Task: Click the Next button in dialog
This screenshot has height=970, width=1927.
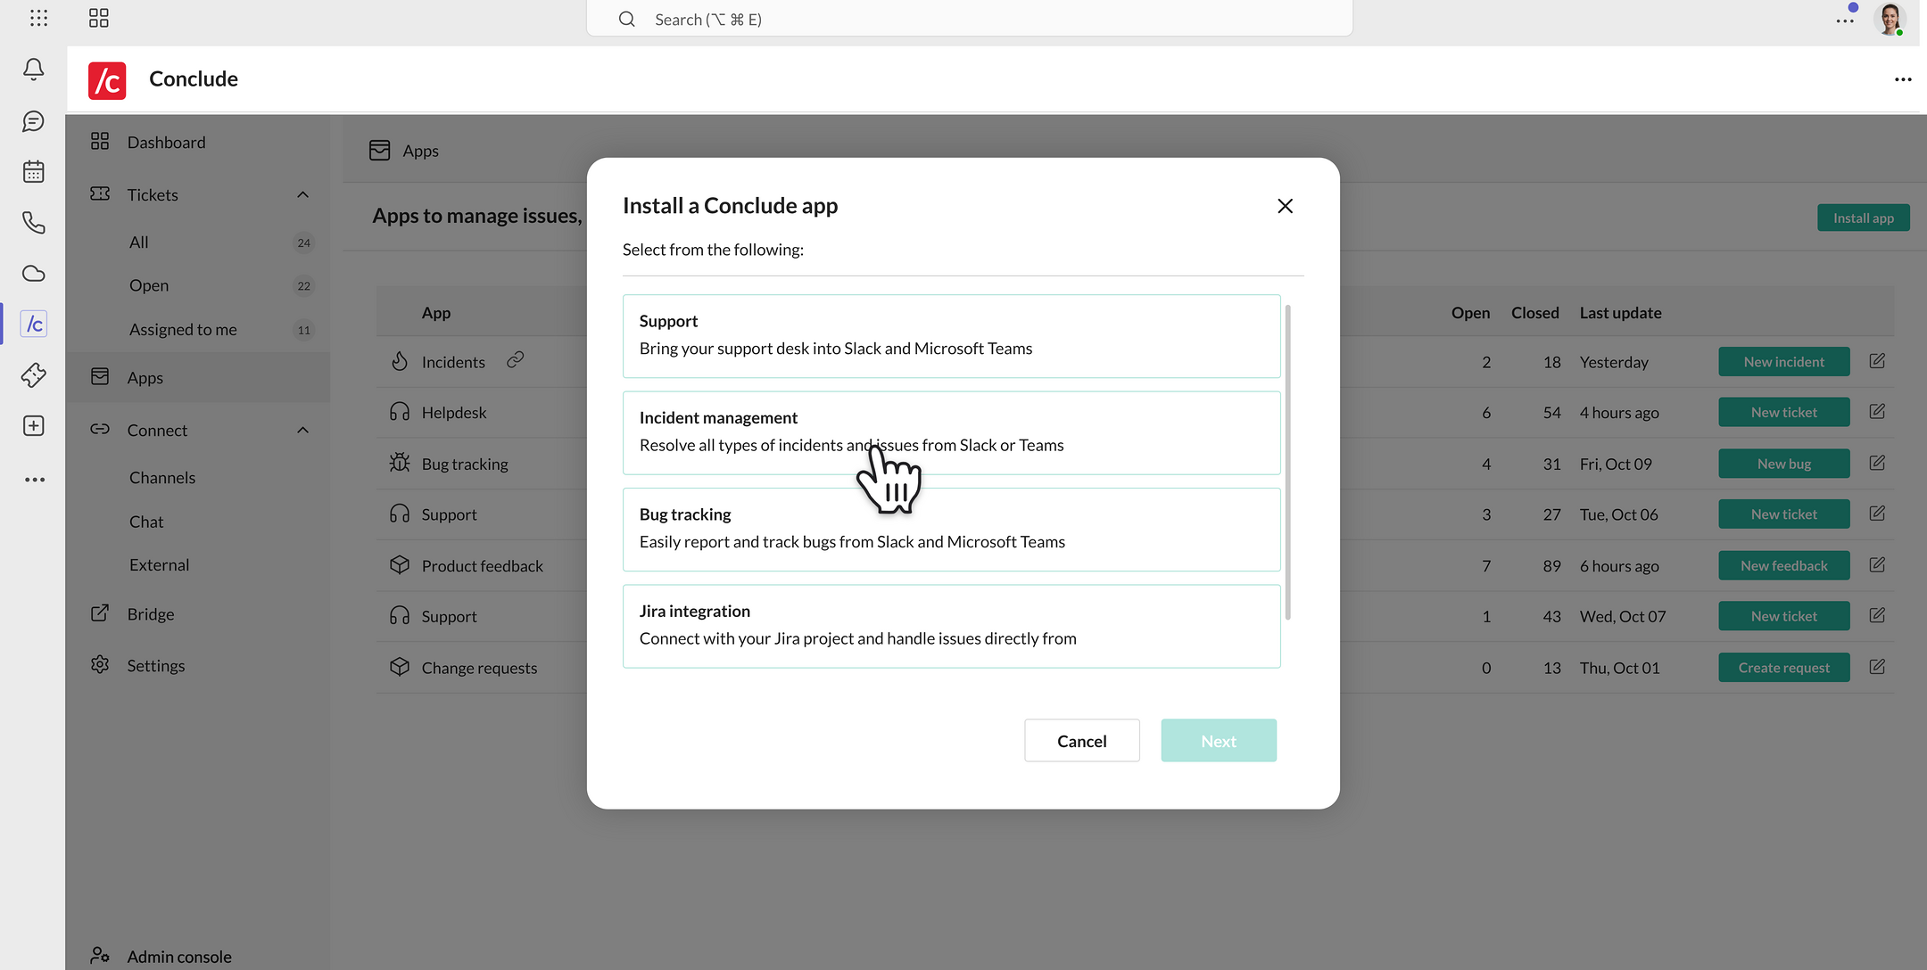Action: click(1218, 741)
